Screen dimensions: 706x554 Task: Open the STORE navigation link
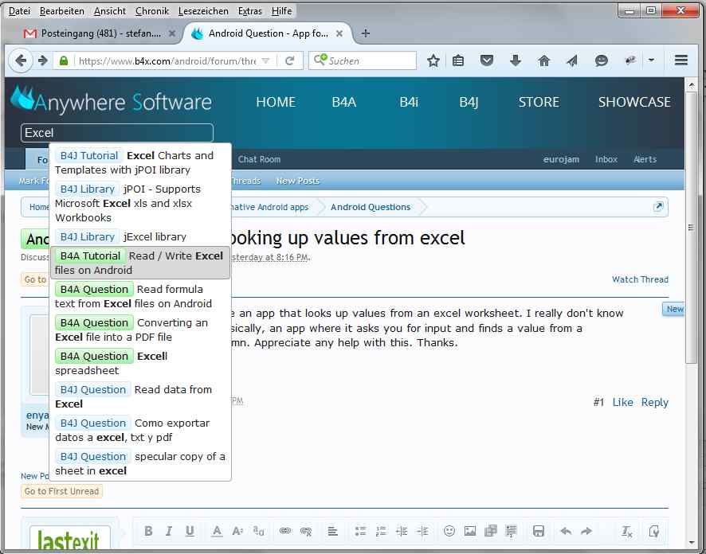pyautogui.click(x=539, y=102)
